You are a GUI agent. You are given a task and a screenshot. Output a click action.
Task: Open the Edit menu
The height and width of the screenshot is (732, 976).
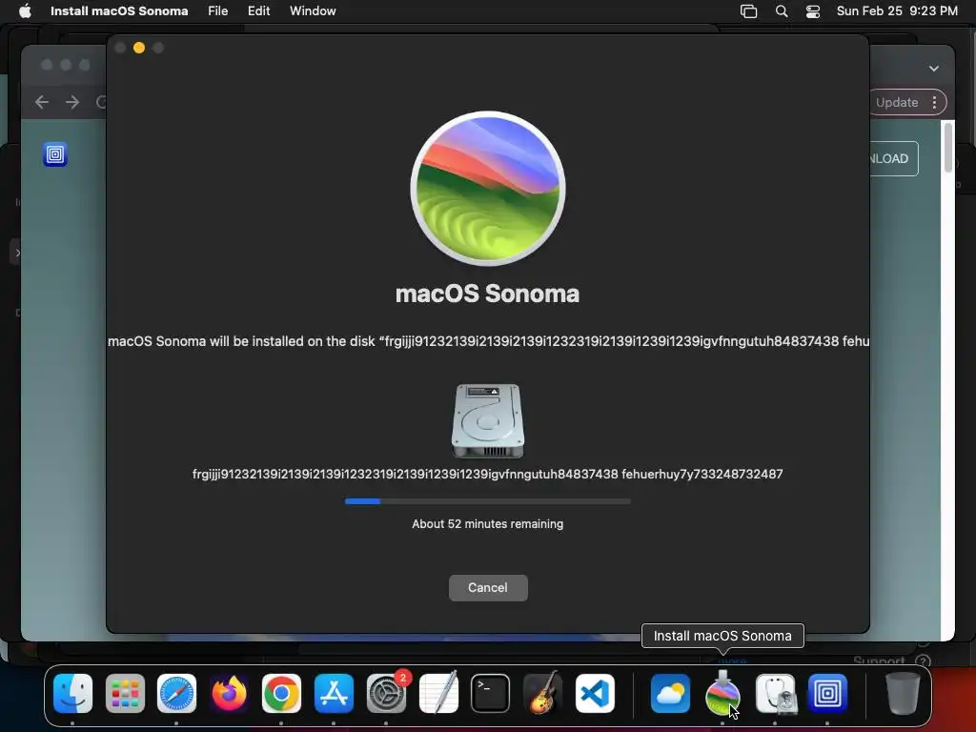click(258, 10)
